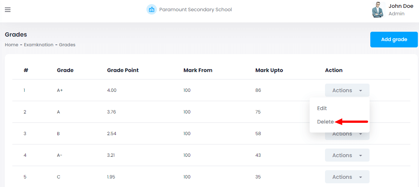Click the Examknation breadcrumb link
This screenshot has height=187, width=419.
click(x=39, y=45)
